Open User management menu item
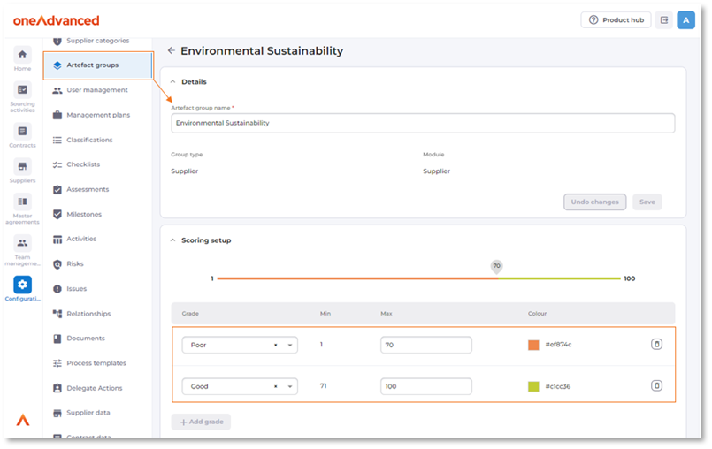 point(96,90)
